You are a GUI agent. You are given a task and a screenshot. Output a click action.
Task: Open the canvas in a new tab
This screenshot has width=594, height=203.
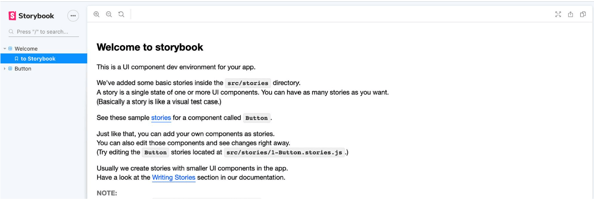tap(570, 15)
